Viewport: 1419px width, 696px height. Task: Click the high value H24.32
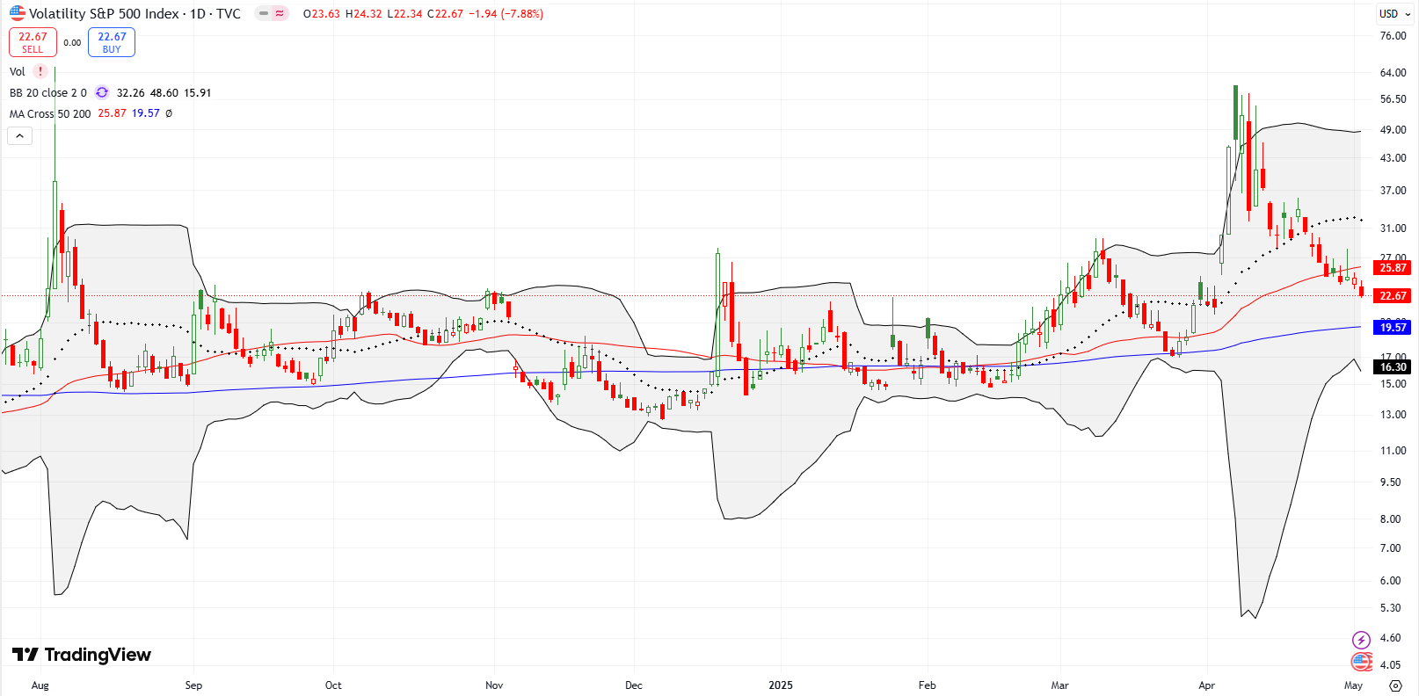click(x=364, y=13)
